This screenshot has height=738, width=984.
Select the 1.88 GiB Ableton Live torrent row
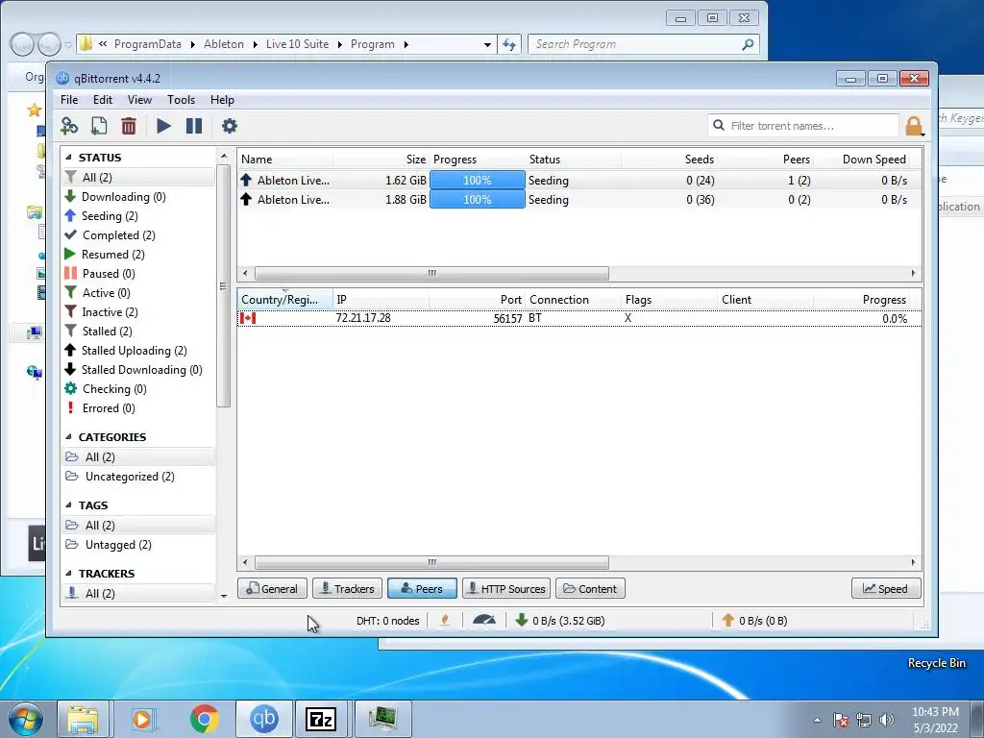pyautogui.click(x=578, y=200)
